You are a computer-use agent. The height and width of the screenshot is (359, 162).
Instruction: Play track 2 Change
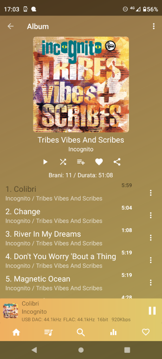pos(69,216)
